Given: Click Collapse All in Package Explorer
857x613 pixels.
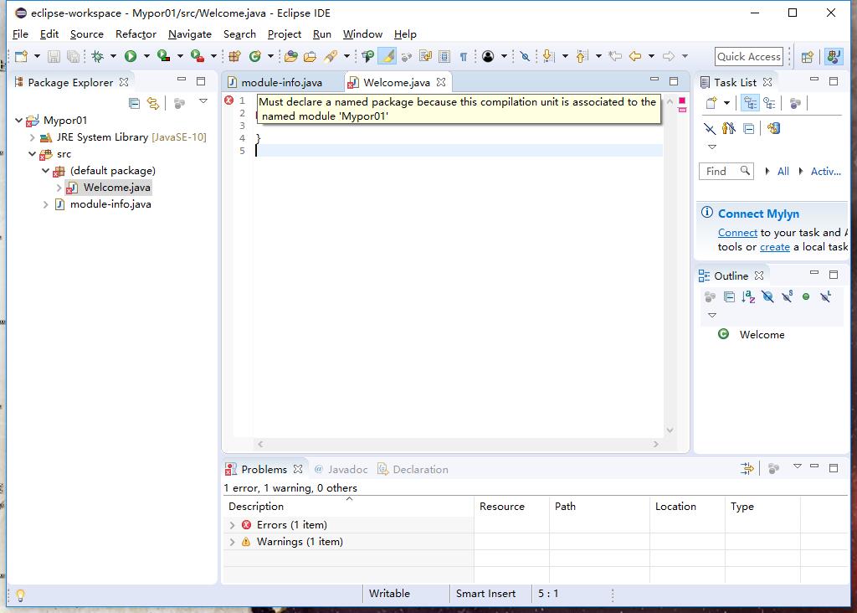Looking at the screenshot, I should click(x=134, y=103).
